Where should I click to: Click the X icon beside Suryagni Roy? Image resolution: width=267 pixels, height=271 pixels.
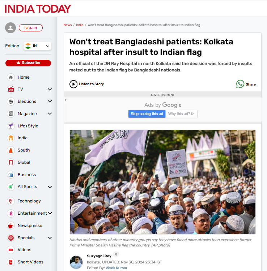(116, 254)
